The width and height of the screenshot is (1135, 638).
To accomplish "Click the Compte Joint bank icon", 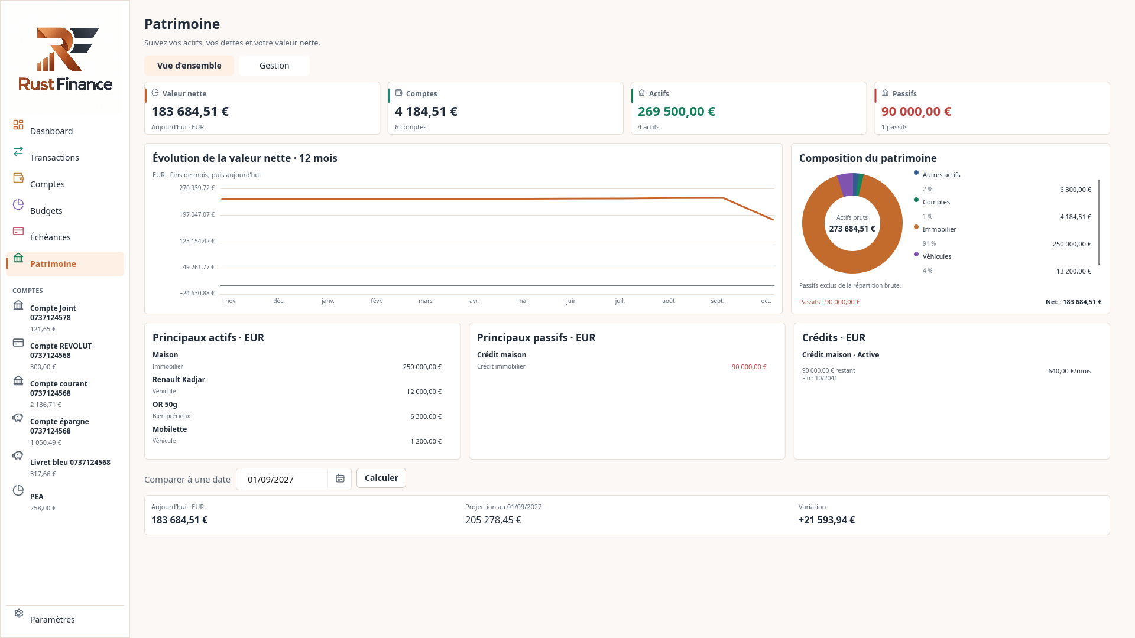I will [18, 305].
